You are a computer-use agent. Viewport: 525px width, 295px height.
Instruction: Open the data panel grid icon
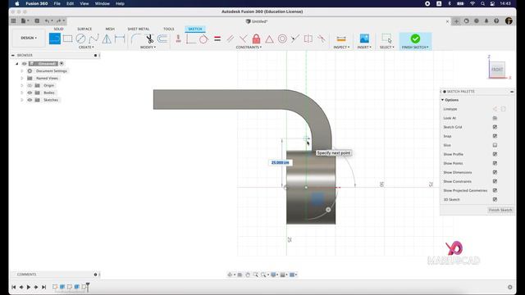(13, 20)
